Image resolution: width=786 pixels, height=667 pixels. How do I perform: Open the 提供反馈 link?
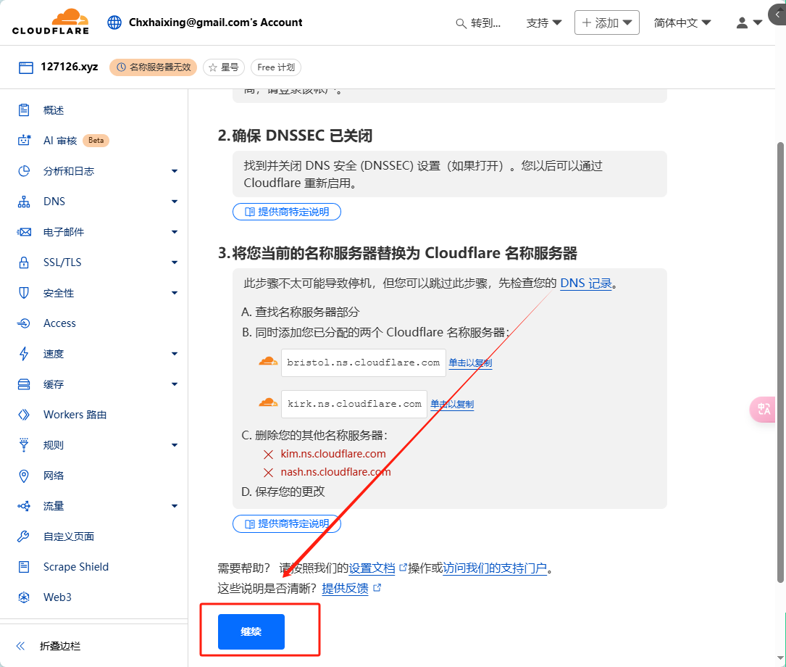(345, 588)
